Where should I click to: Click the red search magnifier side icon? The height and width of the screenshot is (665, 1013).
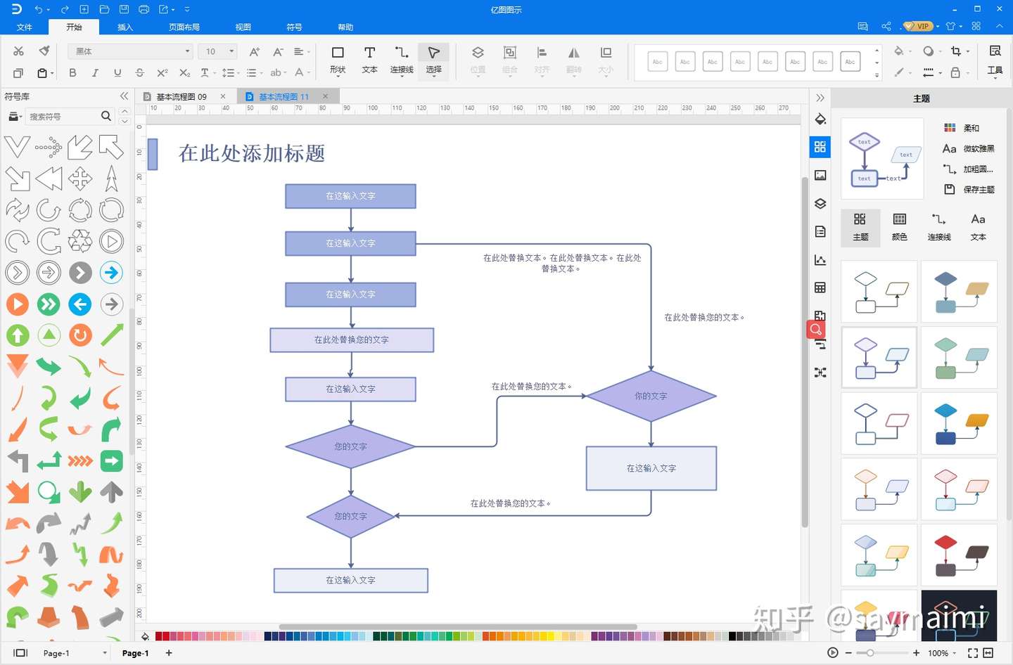816,329
